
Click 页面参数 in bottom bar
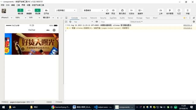point(59,102)
